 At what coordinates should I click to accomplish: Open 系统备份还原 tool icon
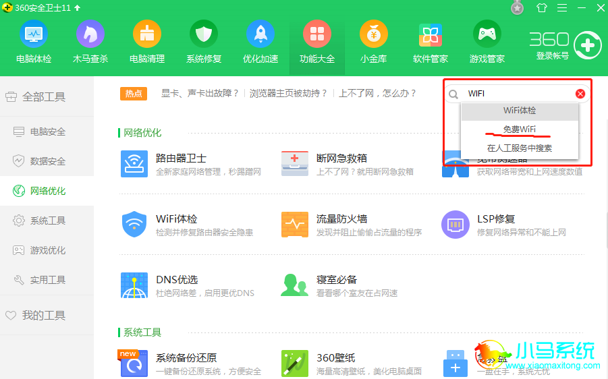tap(133, 363)
